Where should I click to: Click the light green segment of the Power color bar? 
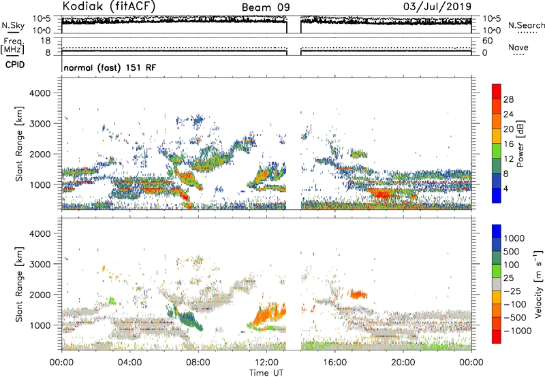point(497,151)
